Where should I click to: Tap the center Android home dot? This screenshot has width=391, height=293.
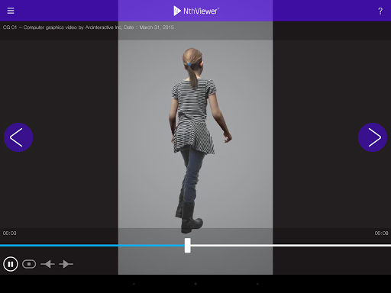point(195,284)
